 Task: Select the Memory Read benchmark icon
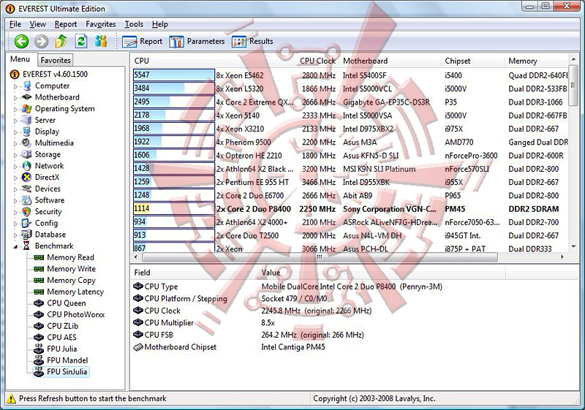39,257
